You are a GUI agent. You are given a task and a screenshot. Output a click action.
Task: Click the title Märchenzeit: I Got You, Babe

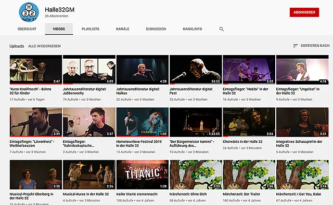(299, 194)
